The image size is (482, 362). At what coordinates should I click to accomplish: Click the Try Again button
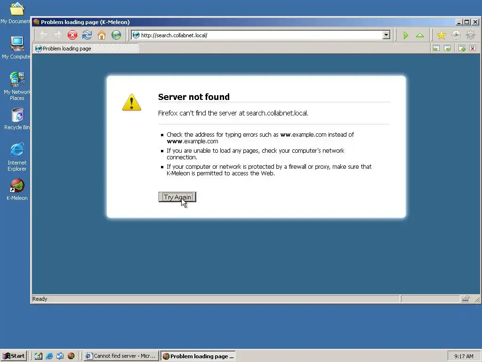click(177, 197)
